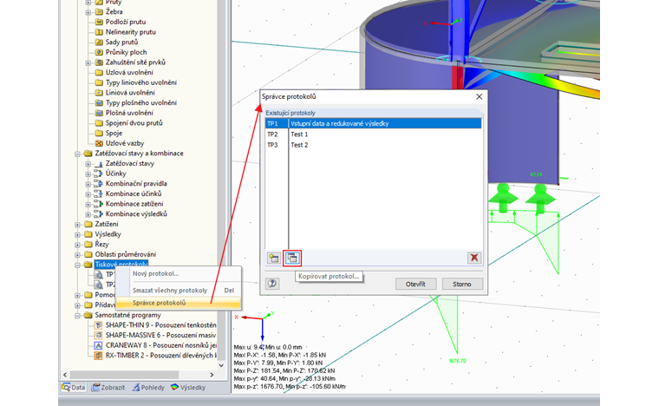Select Liniová uvolnění tree item
Viewport: 659px width, 406px height.
tap(130, 93)
